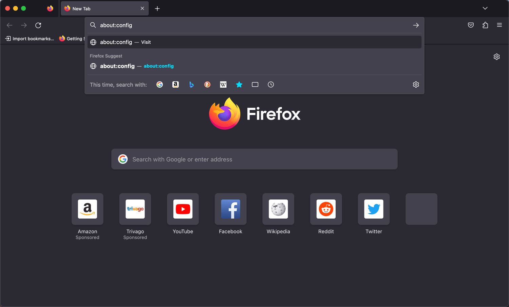Choose Firefox Suggest about:config entry

click(254, 66)
